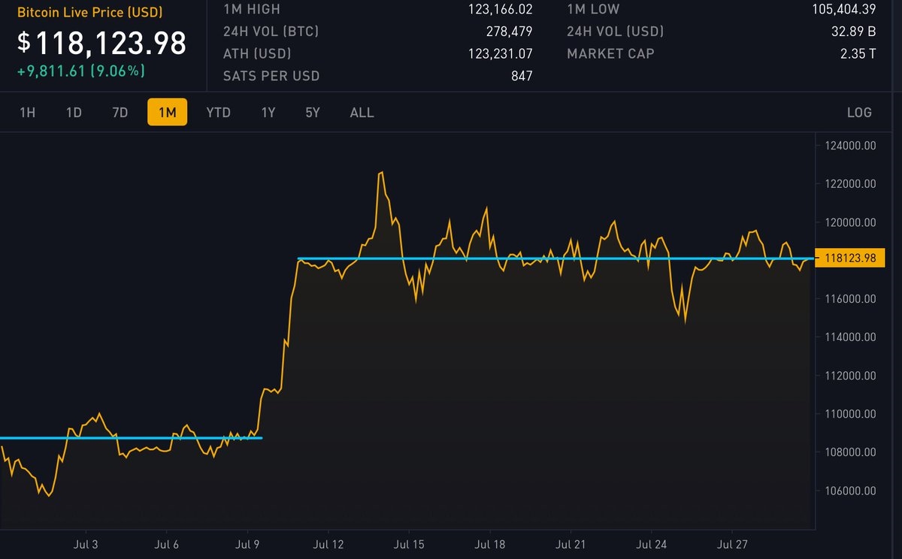
Task: Select the 1D time range tab
Action: point(74,113)
